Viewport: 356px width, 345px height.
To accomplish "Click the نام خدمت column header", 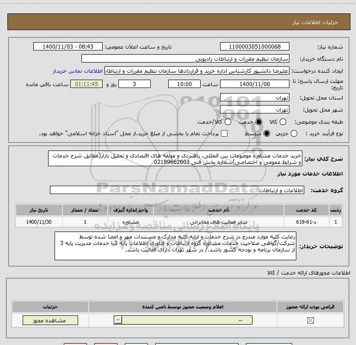I will click(218, 210).
